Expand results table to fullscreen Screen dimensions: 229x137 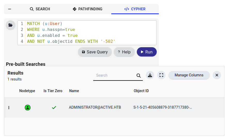pos(161,75)
